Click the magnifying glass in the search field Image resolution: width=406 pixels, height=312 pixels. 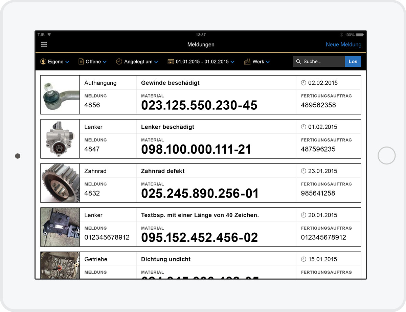pos(298,61)
